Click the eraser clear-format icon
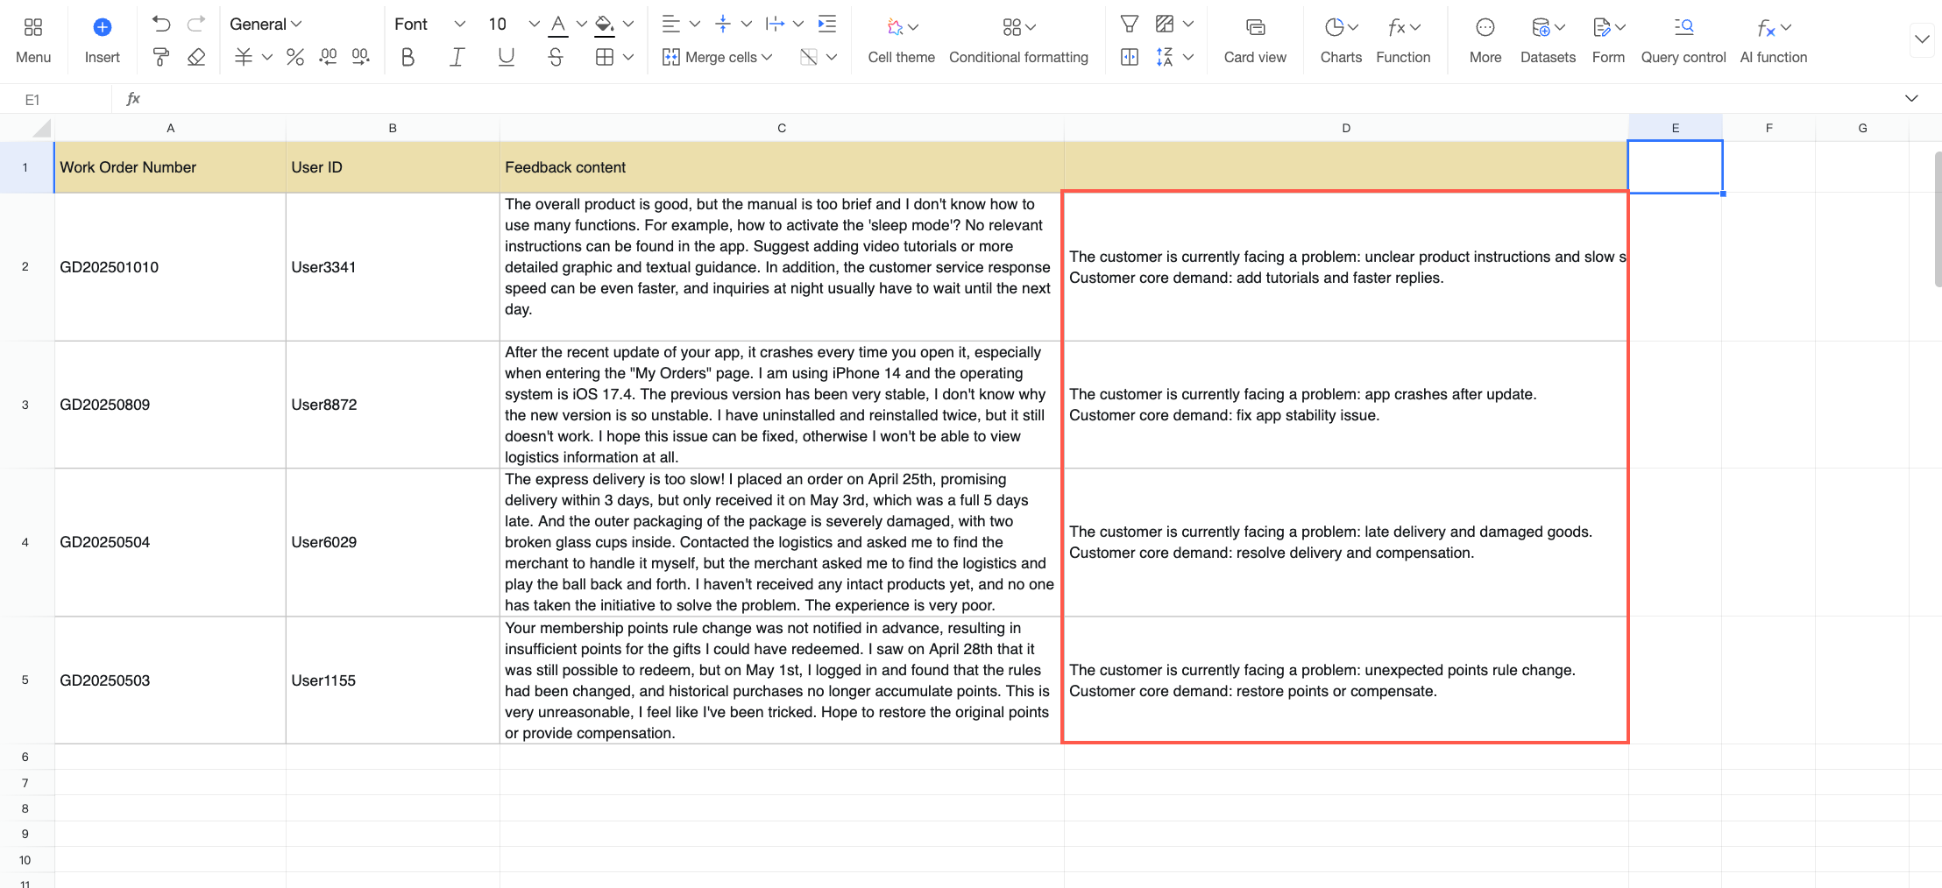 pos(196,58)
